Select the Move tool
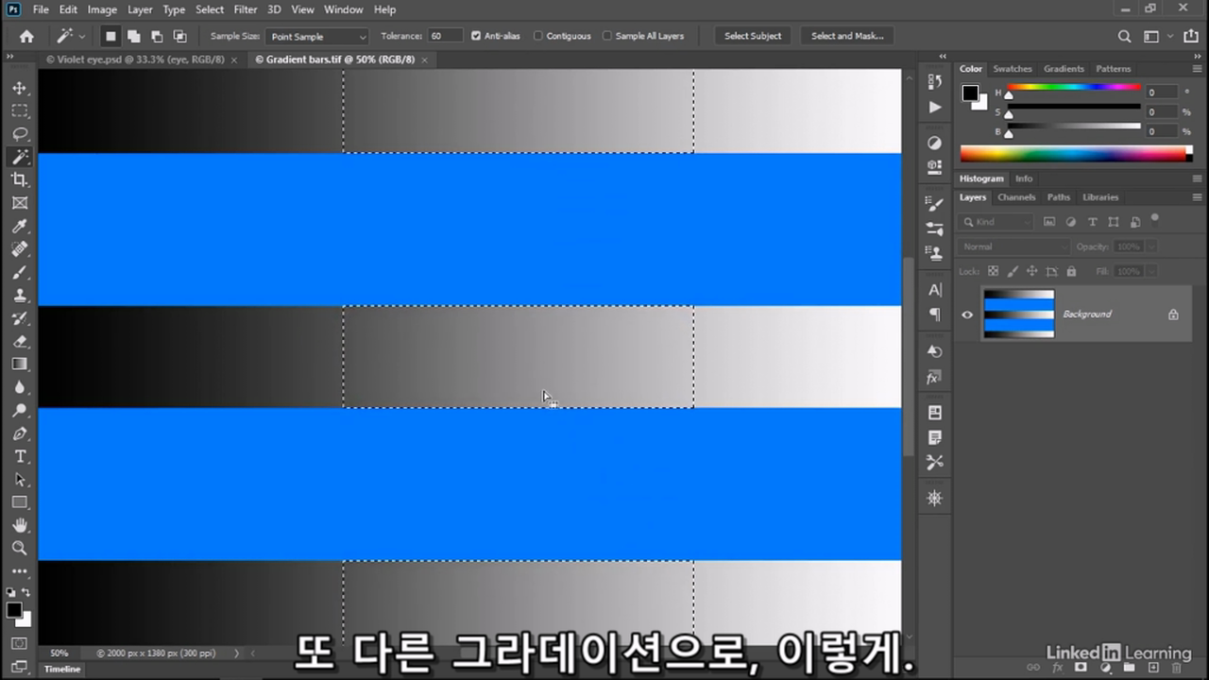 20,88
